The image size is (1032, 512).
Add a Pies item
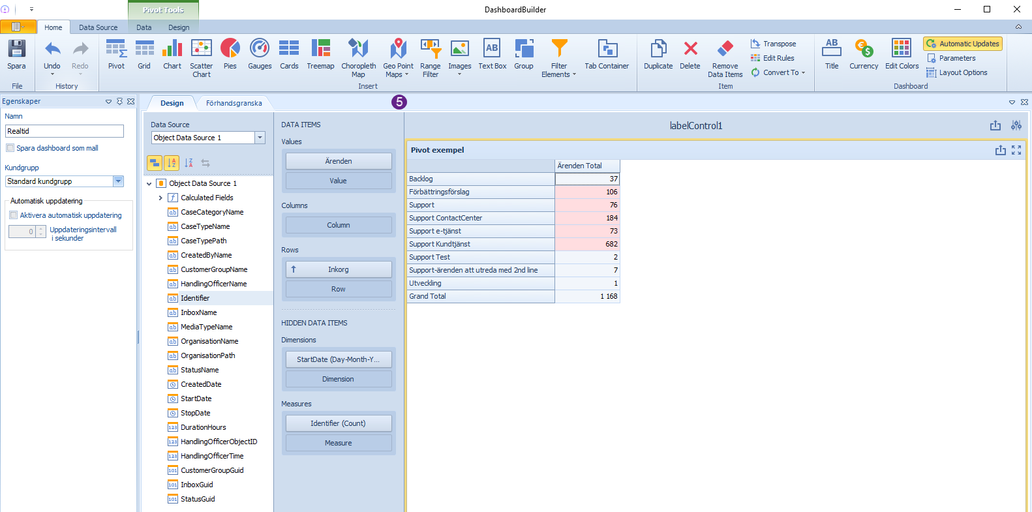click(x=230, y=55)
